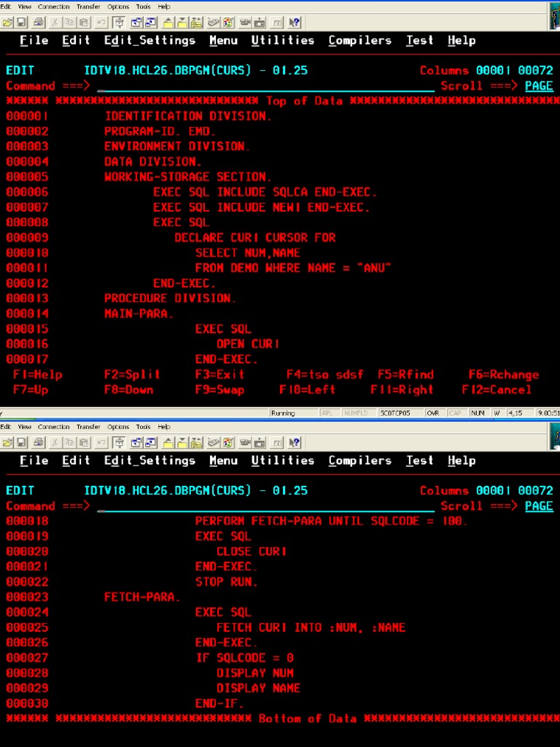This screenshot has height=747, width=560.
Task: Click the Paste clipboard icon in upper window toolbar
Action: tap(85, 23)
